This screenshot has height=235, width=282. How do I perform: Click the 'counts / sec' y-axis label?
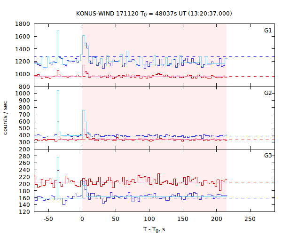point(5,118)
